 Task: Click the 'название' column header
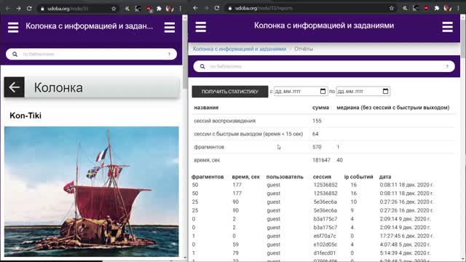point(206,108)
